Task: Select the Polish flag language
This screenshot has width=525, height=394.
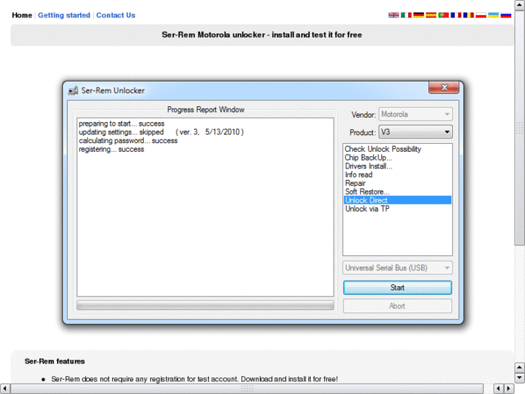Action: coord(481,15)
